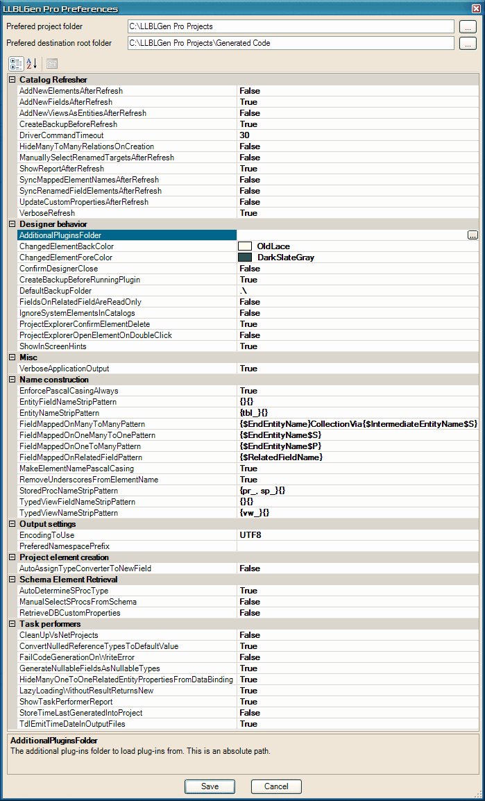Viewport: 485px width, 801px height.
Task: Select the IgnoreSystemElementsInCatalogs property
Action: click(77, 313)
